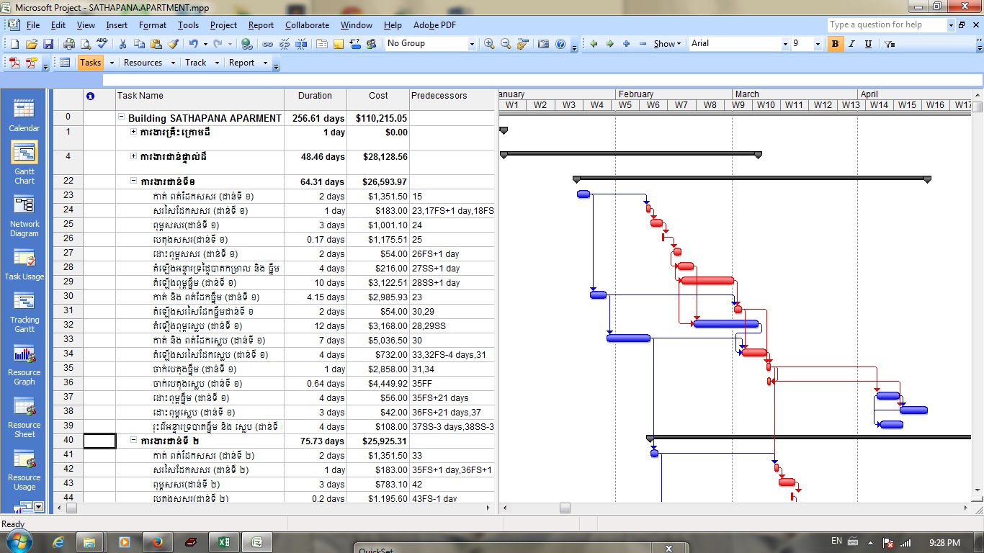The width and height of the screenshot is (984, 553).
Task: Indent the selected task
Action: pos(609,44)
